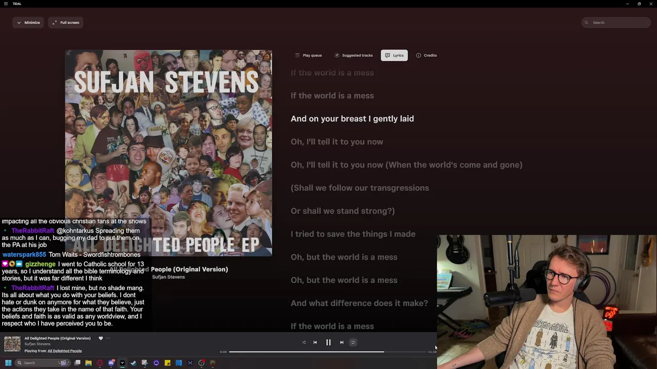Click the Sufjan Stevens artist name in player bar

point(37,344)
